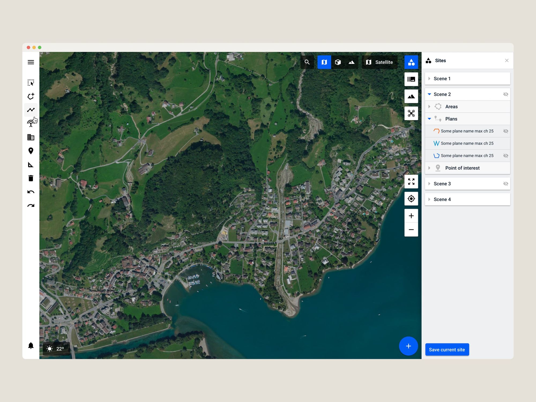Select the location pin marker tool

coord(31,151)
